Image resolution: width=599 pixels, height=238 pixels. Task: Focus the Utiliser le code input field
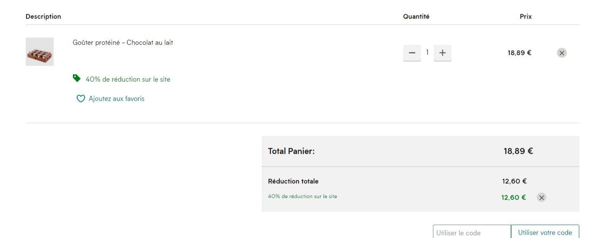coord(472,233)
